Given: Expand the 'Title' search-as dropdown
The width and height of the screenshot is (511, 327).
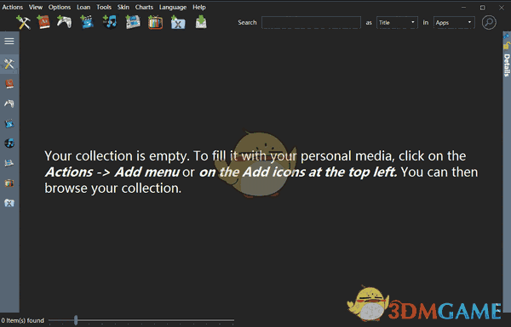Looking at the screenshot, I should 397,22.
